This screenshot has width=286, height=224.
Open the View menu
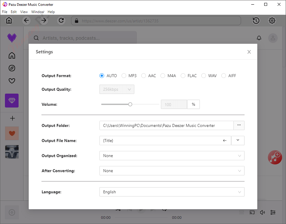pyautogui.click(x=24, y=12)
